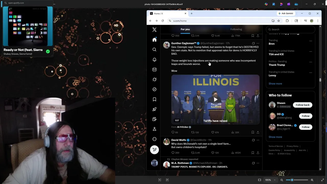Open the Profile person icon in sidebar
Viewport: 327px width, 184px height.
(154, 129)
